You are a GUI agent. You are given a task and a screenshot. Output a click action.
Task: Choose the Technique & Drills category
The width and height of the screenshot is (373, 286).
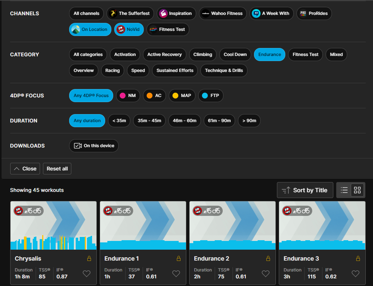point(224,71)
